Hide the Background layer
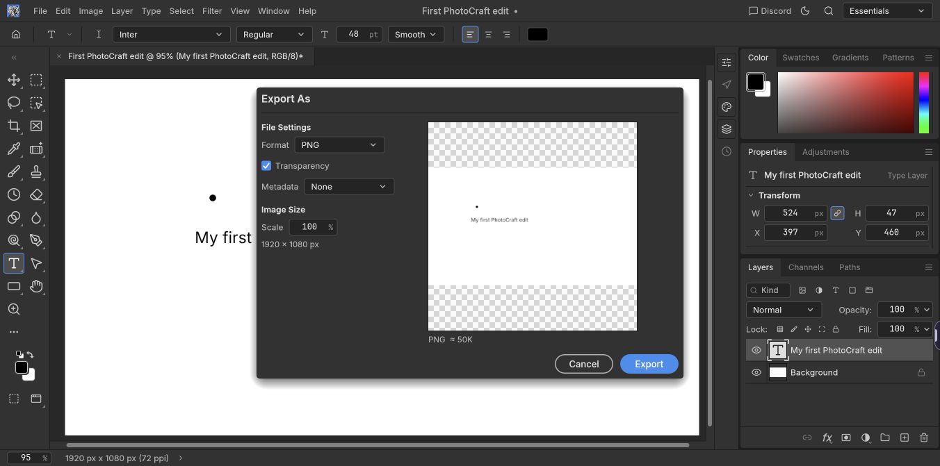Image resolution: width=940 pixels, height=466 pixels. tap(756, 373)
